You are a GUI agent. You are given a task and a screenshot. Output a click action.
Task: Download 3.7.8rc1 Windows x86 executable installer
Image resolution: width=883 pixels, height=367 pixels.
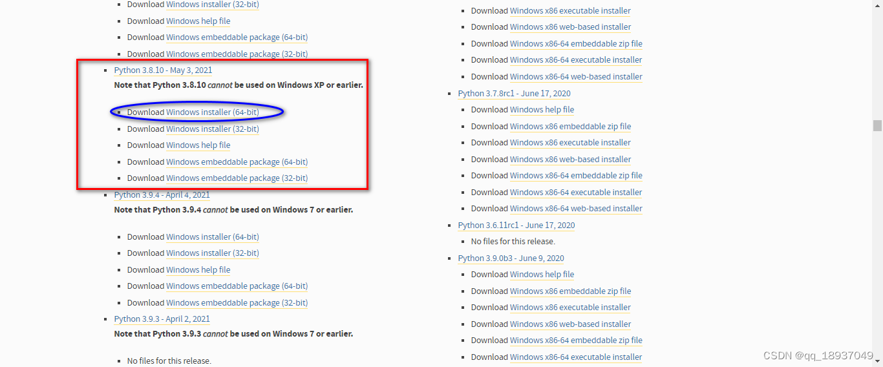pyautogui.click(x=571, y=143)
